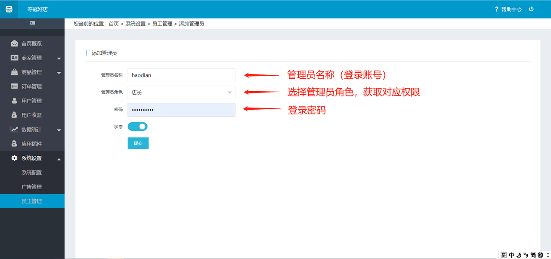
Task: Open the 广告管理 menu item
Action: click(32, 187)
